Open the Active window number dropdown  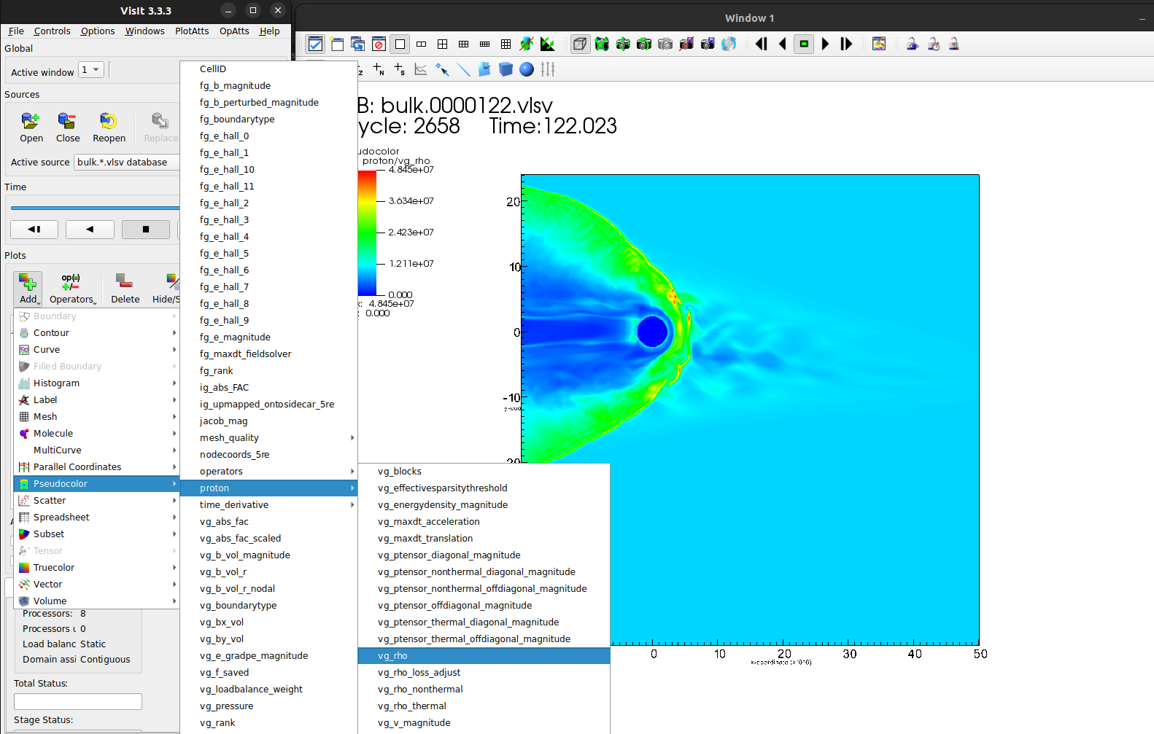coord(91,70)
